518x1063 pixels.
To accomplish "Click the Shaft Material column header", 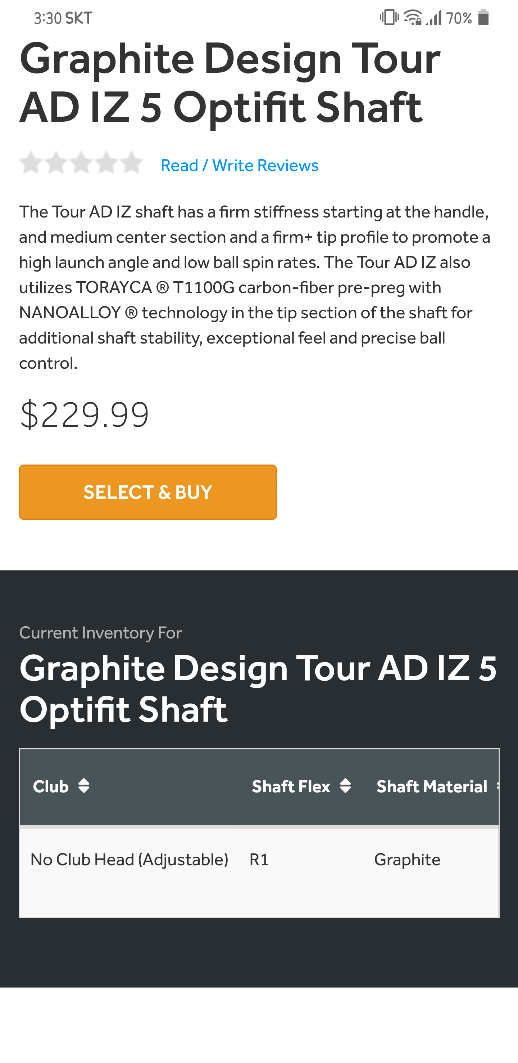I will 431,786.
